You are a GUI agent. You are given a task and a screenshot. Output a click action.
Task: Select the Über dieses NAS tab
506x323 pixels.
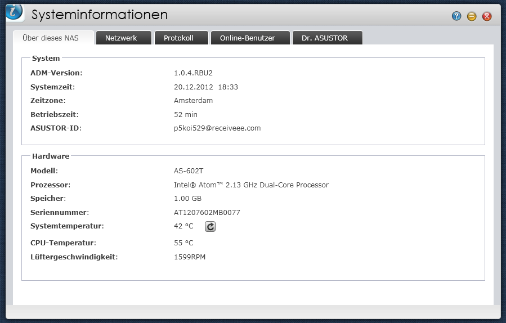53,38
